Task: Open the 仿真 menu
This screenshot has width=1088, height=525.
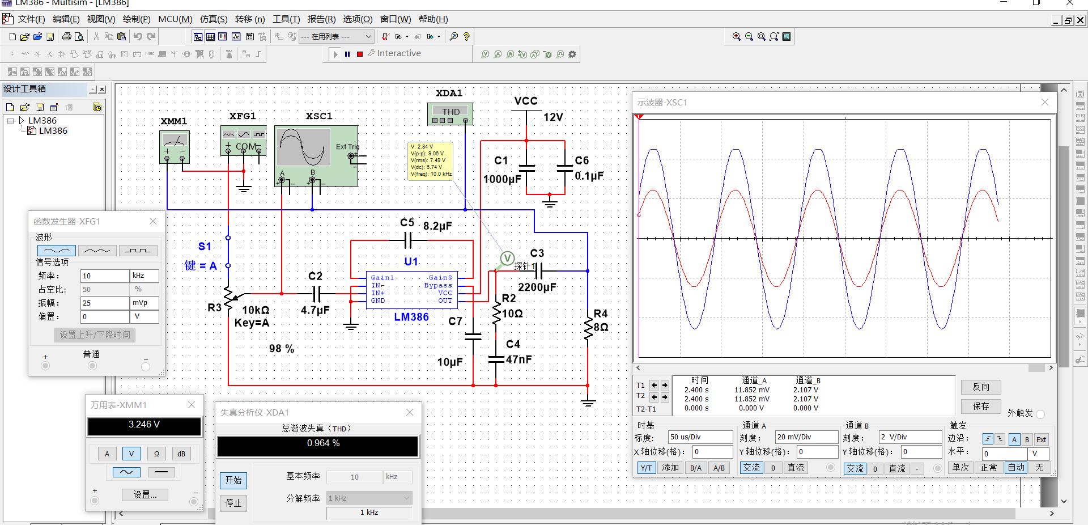Action: pyautogui.click(x=214, y=19)
